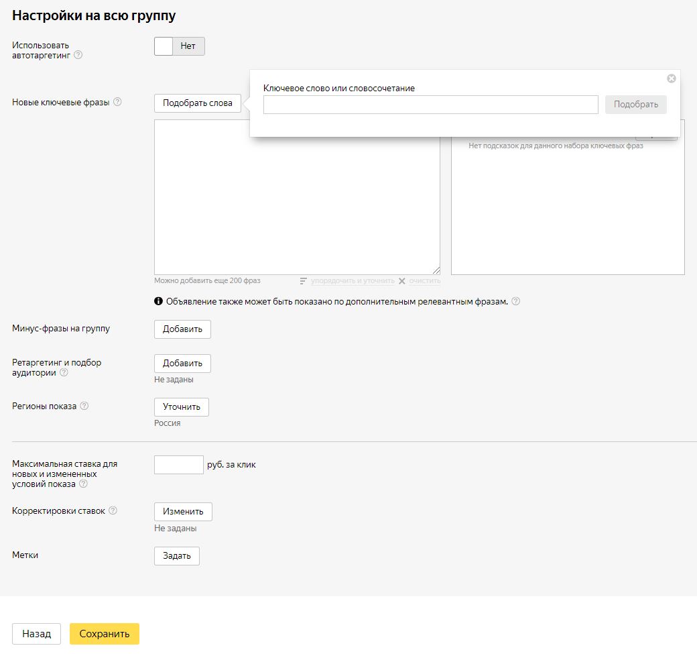The height and width of the screenshot is (654, 697).
Task: Click help icon next to Регионы показа
Action: [x=84, y=406]
